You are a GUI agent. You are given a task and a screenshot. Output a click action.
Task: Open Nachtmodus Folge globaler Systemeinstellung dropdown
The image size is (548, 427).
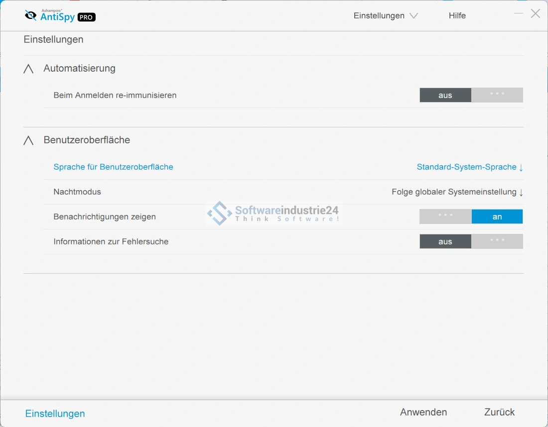tap(457, 192)
